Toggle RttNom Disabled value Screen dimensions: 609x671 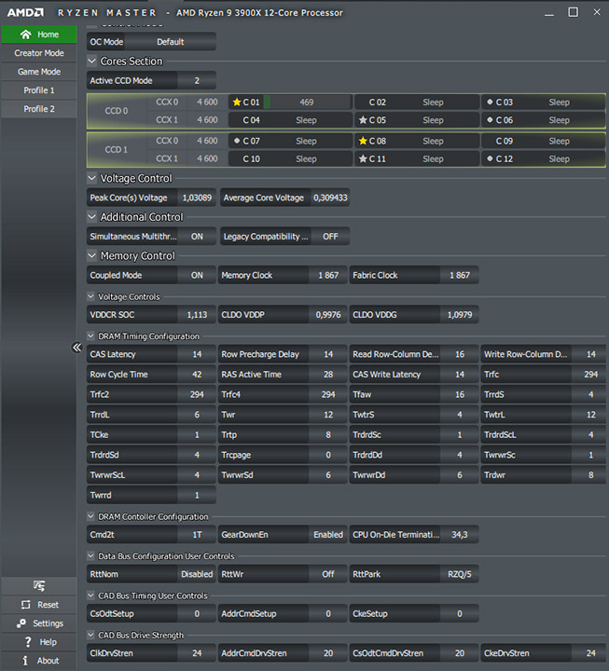pyautogui.click(x=197, y=574)
